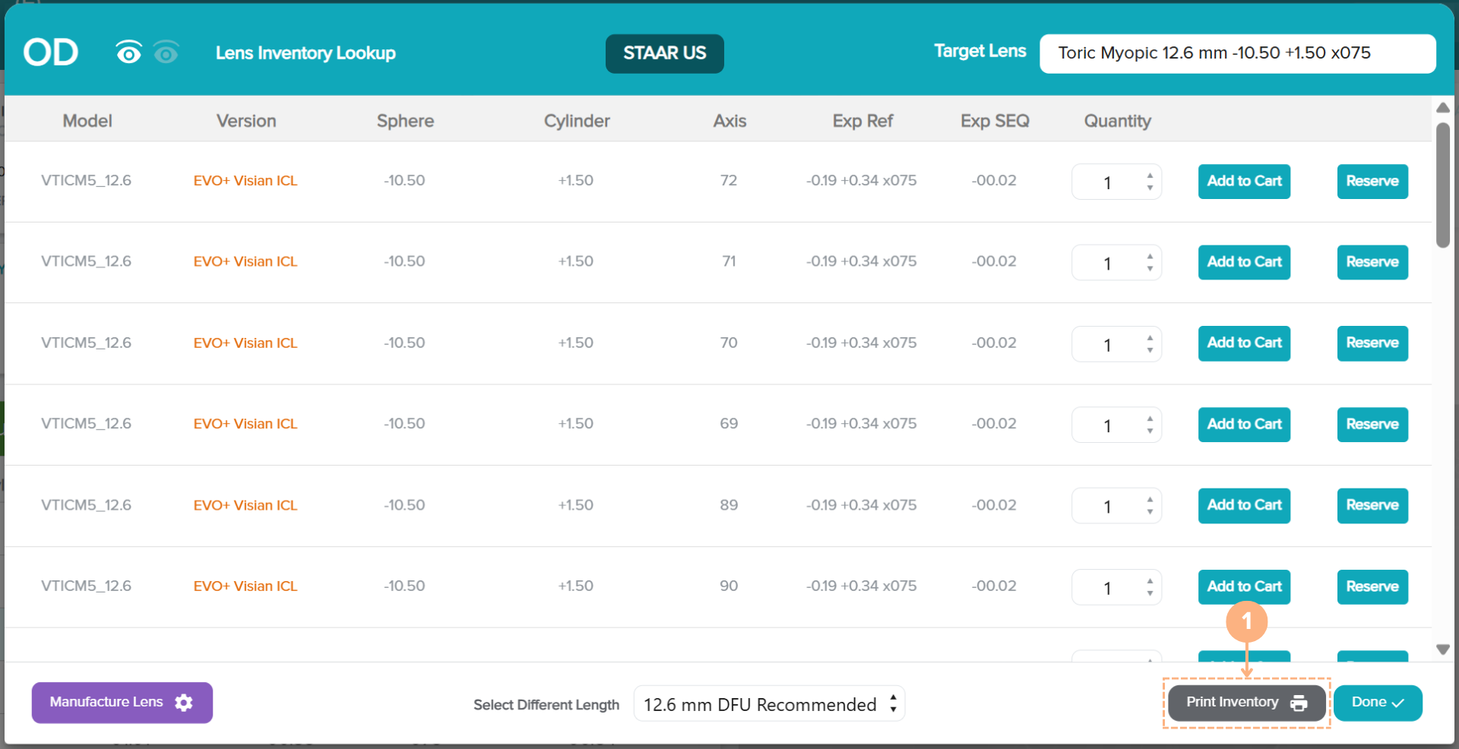Viewport: 1459px width, 749px height.
Task: Click the gear icon on Manufacture Lens
Action: coord(184,703)
